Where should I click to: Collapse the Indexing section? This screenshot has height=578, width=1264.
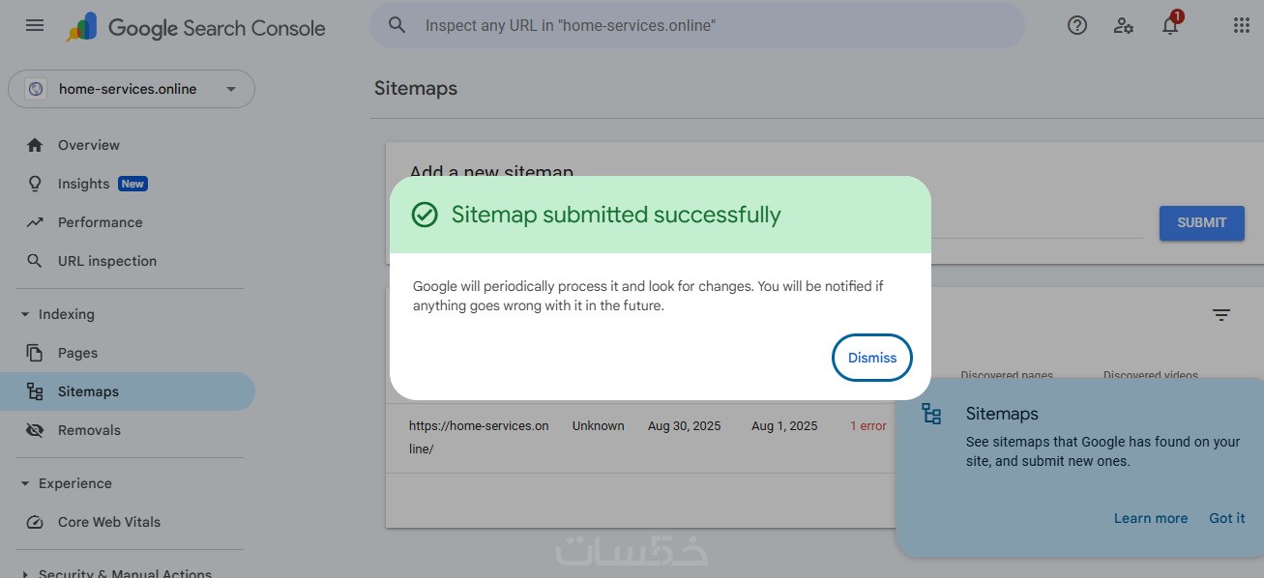pyautogui.click(x=25, y=314)
